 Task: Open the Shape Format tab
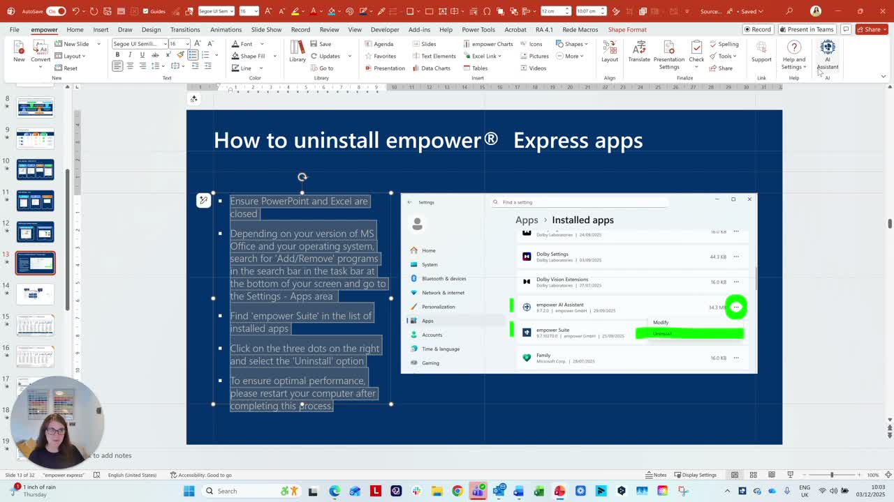tap(626, 29)
